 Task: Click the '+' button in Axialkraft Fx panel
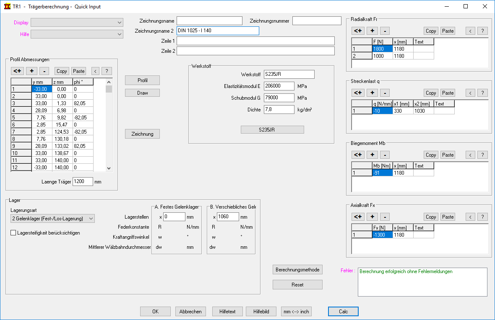pyautogui.click(x=372, y=217)
